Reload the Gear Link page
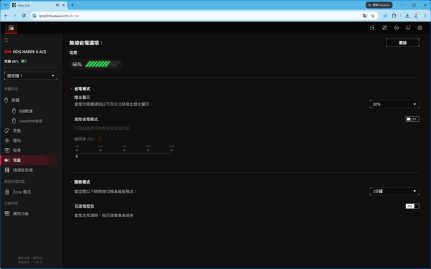This screenshot has width=431, height=269. point(24,15)
